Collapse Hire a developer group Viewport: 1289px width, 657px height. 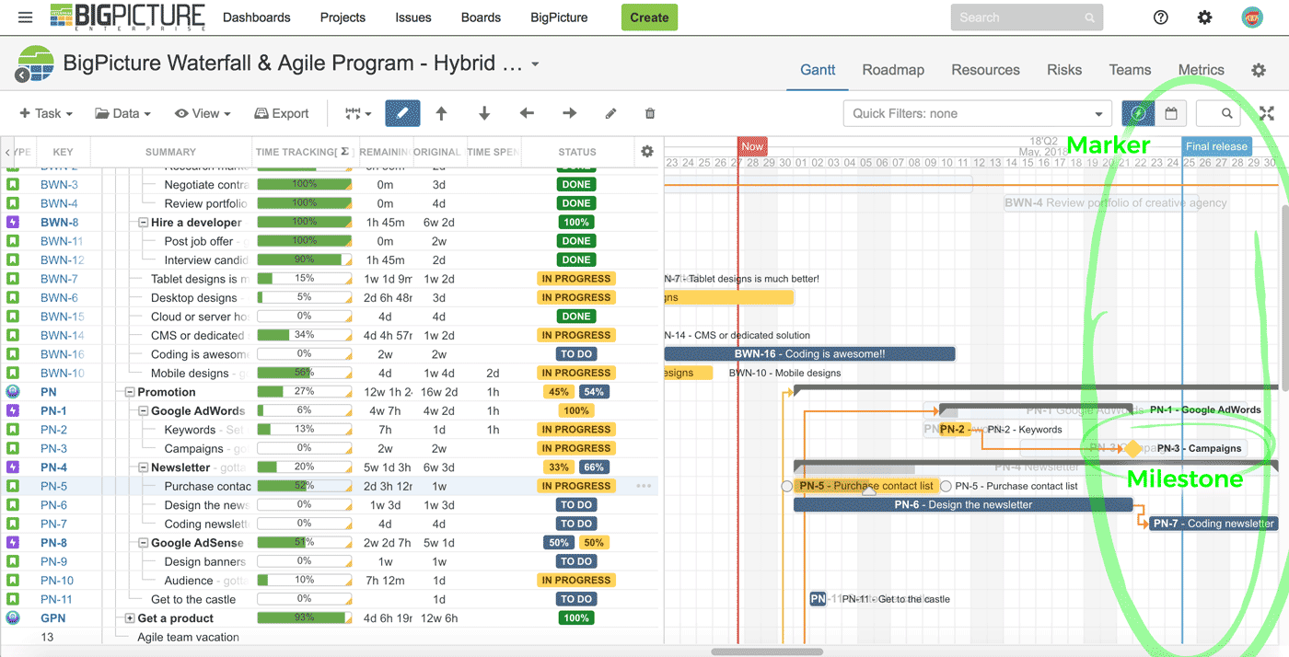click(x=144, y=223)
